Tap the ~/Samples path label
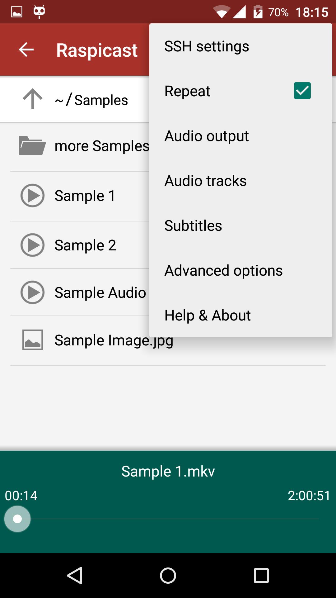 91,100
